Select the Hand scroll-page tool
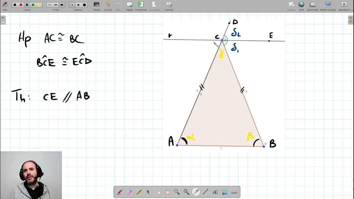 click(167, 192)
